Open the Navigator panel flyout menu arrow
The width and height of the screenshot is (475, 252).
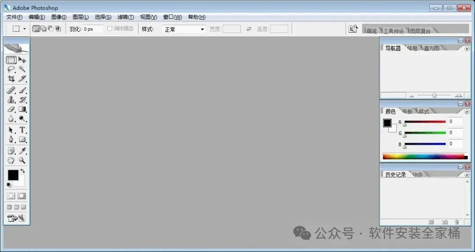point(467,48)
